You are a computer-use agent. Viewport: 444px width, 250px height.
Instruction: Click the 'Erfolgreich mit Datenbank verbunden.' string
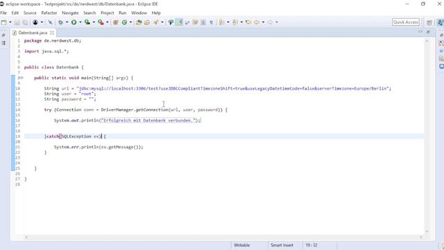click(x=148, y=120)
